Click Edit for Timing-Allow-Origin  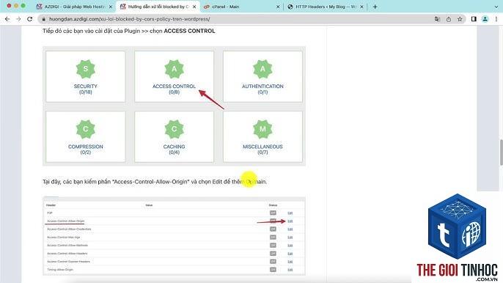[290, 270]
